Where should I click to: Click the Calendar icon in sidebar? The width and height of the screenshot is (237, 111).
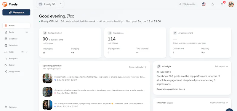(6, 39)
